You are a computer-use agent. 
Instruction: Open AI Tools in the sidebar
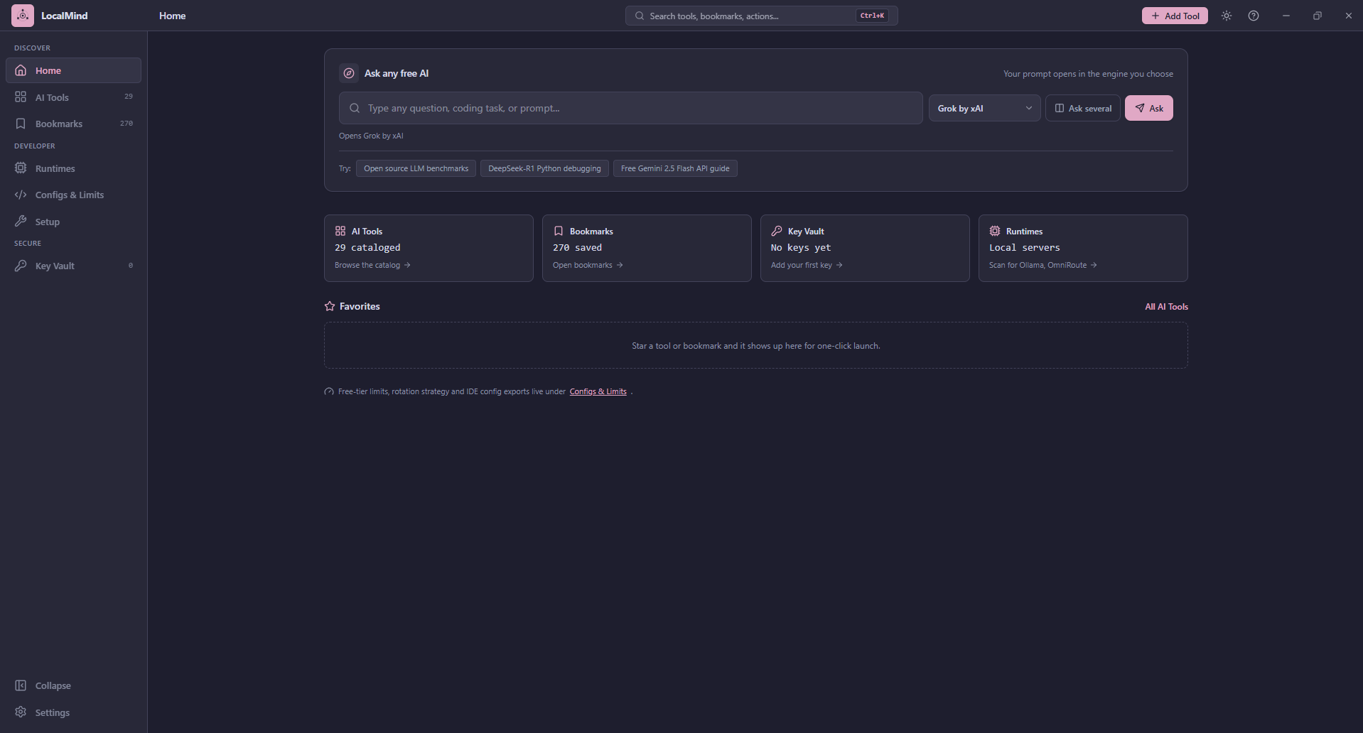tap(73, 97)
